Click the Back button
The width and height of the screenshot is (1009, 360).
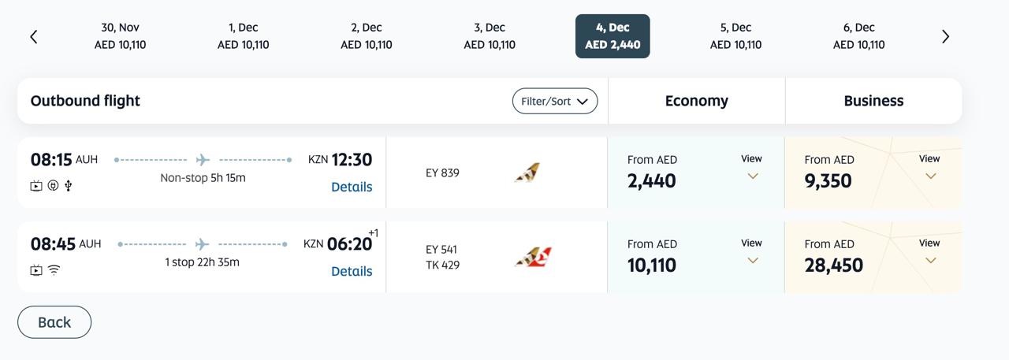pos(54,322)
